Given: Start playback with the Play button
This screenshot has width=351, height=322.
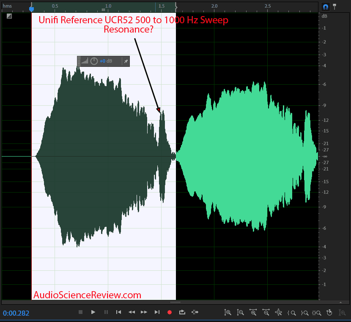Looking at the screenshot, I should (93, 312).
